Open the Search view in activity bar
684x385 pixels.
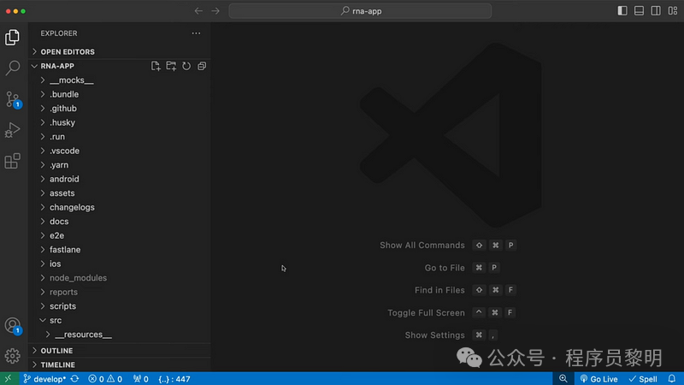tap(12, 68)
